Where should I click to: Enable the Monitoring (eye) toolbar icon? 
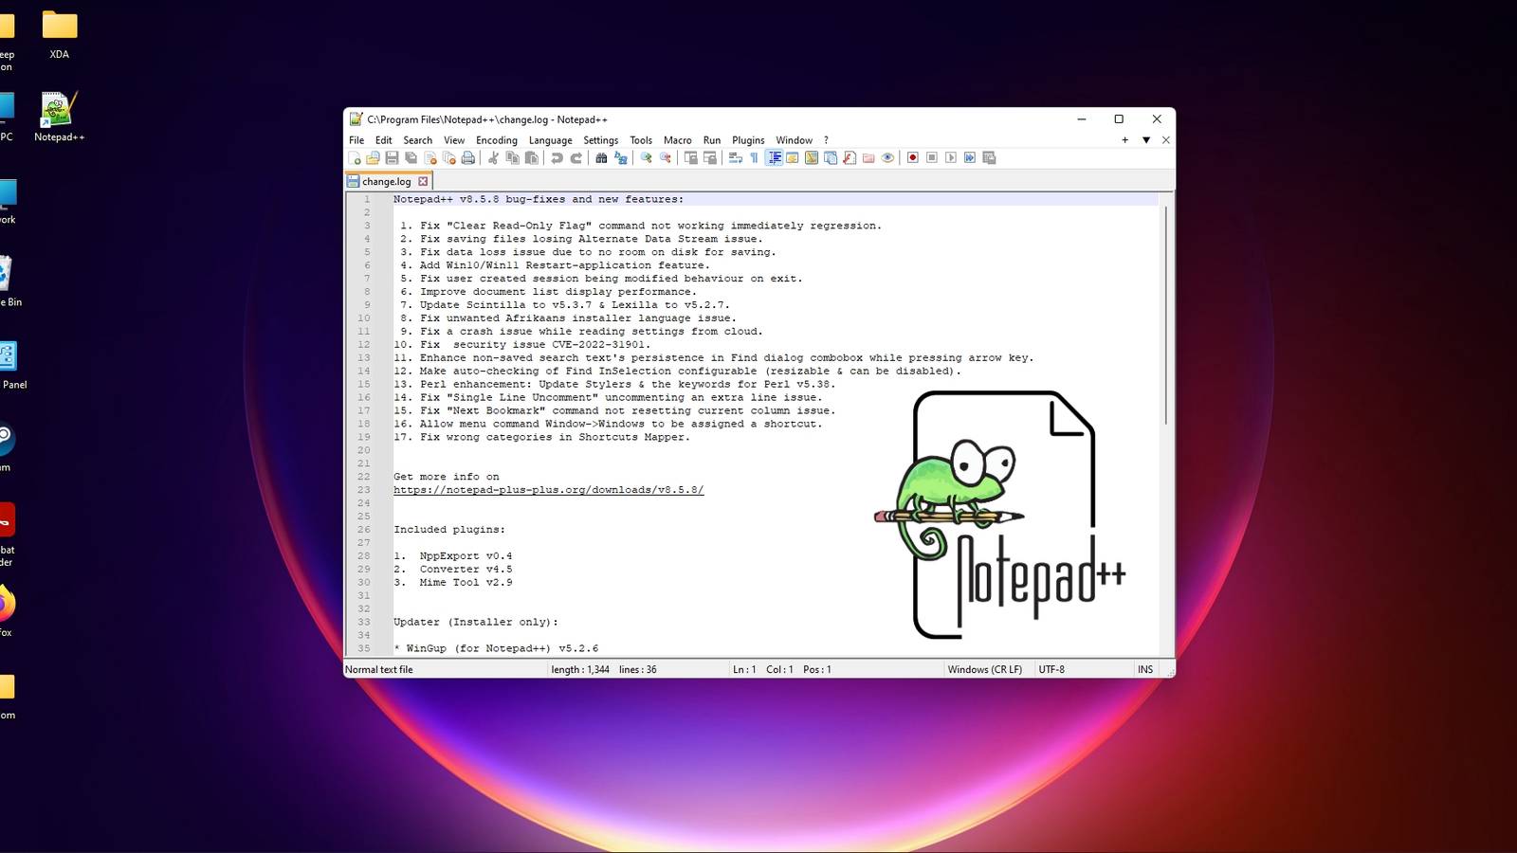click(x=887, y=158)
